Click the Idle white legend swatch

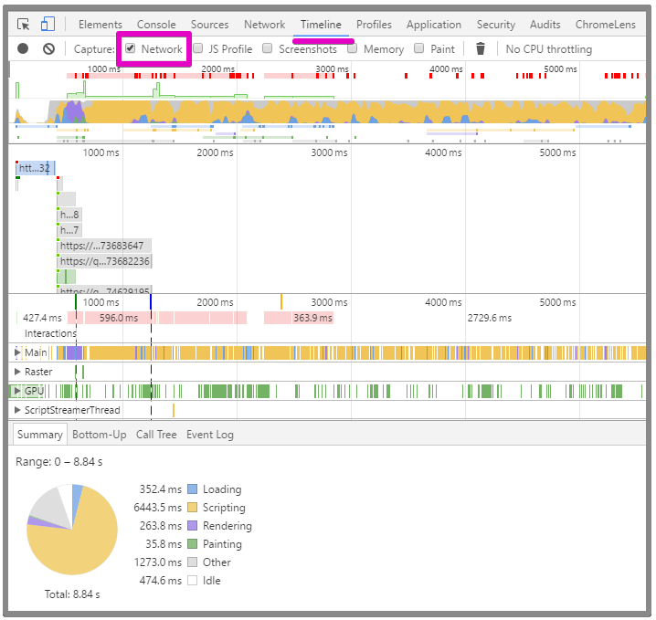pos(193,581)
